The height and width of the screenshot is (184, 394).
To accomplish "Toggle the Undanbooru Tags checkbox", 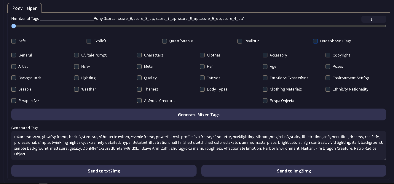I will coord(315,41).
